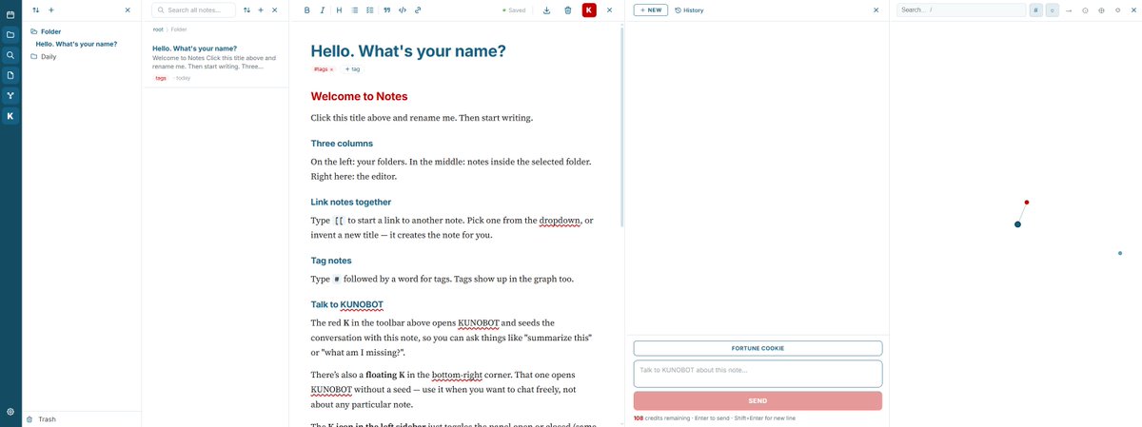Viewport: 1142px width, 427px height.
Task: Open the note card in the list
Action: coord(215,63)
